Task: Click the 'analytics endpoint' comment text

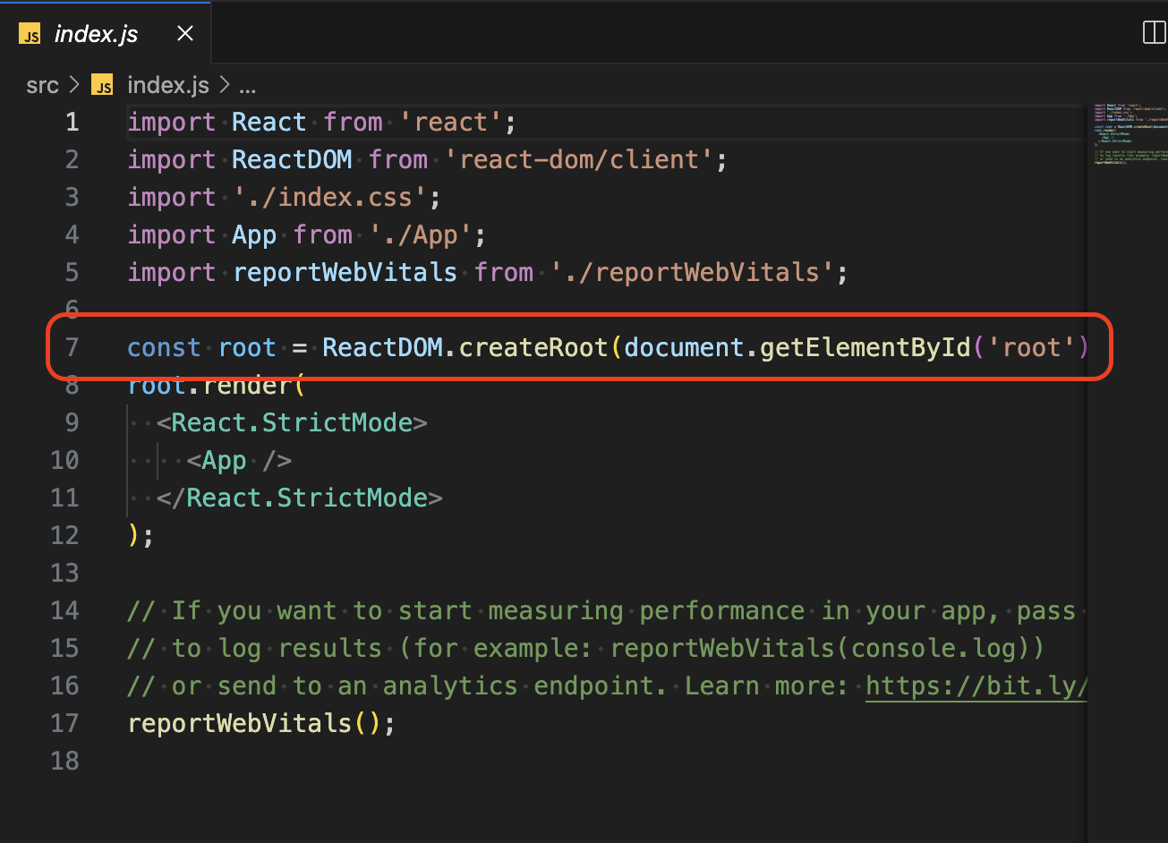Action: (517, 686)
